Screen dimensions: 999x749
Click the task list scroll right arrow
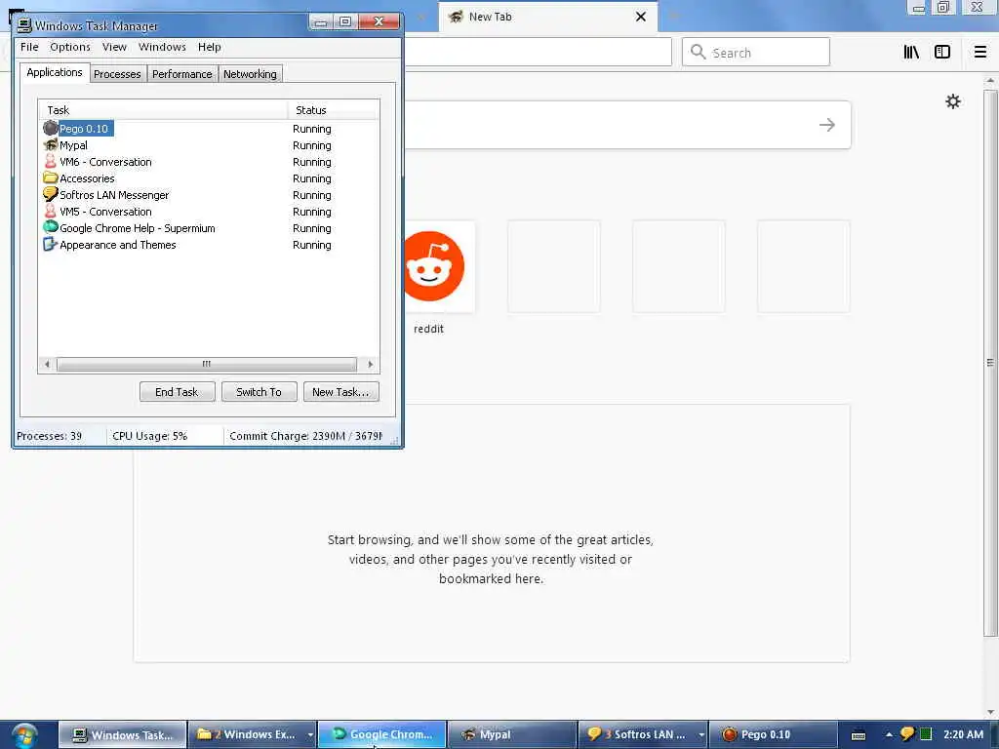(370, 365)
